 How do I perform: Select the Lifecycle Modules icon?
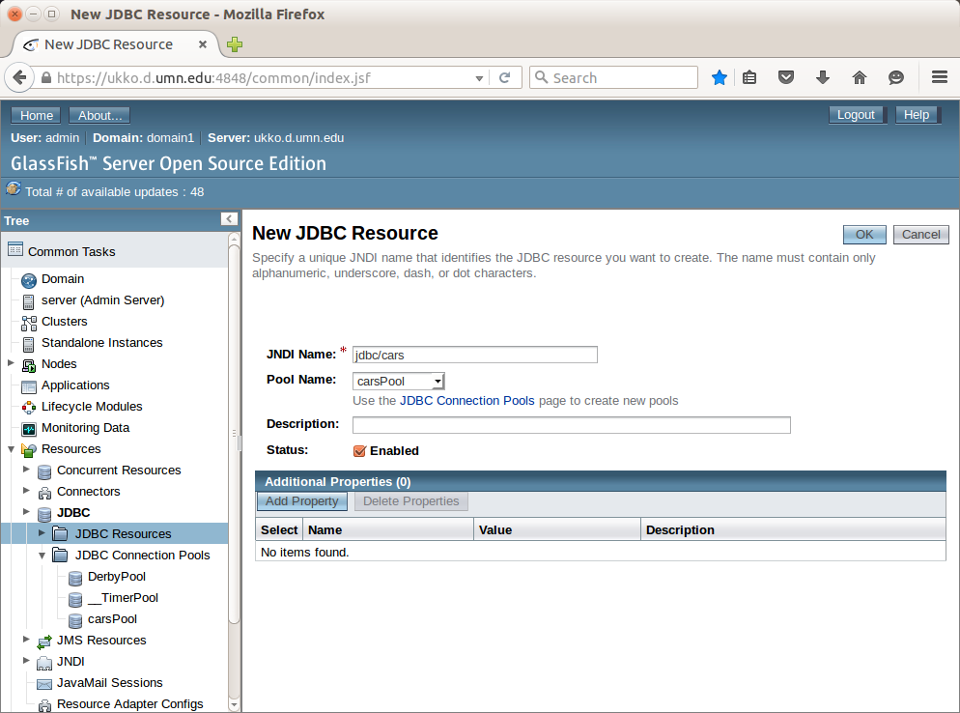click(28, 406)
